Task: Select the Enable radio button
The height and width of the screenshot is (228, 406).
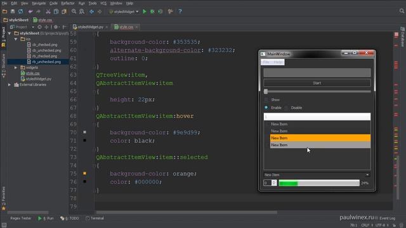Action: [x=266, y=108]
